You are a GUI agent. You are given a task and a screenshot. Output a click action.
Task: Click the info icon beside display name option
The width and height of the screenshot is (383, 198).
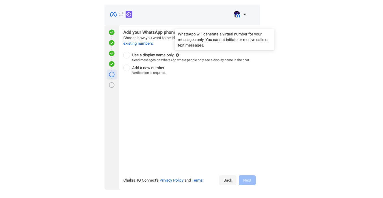click(177, 55)
